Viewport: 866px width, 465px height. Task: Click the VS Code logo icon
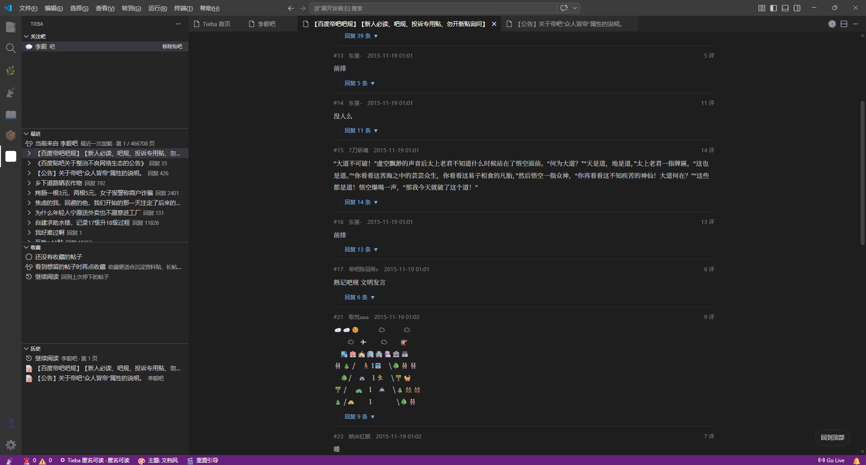click(8, 8)
